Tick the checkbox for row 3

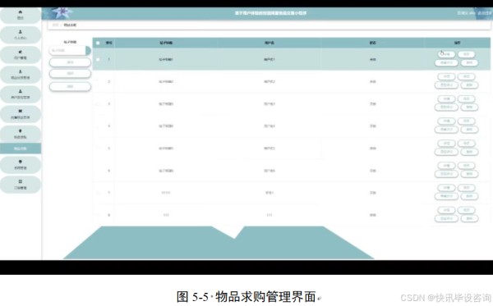point(98,104)
